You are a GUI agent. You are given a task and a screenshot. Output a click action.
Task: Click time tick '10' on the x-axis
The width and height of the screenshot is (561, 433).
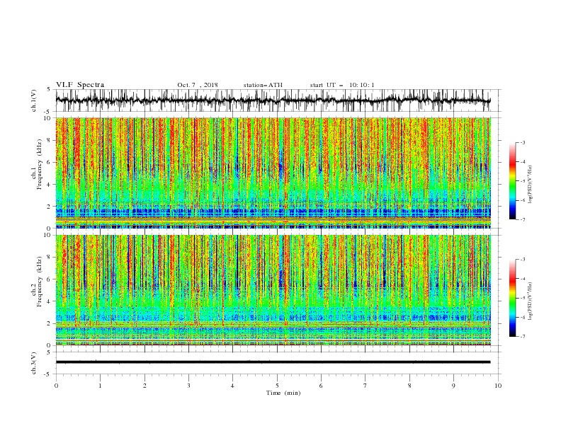click(x=498, y=386)
